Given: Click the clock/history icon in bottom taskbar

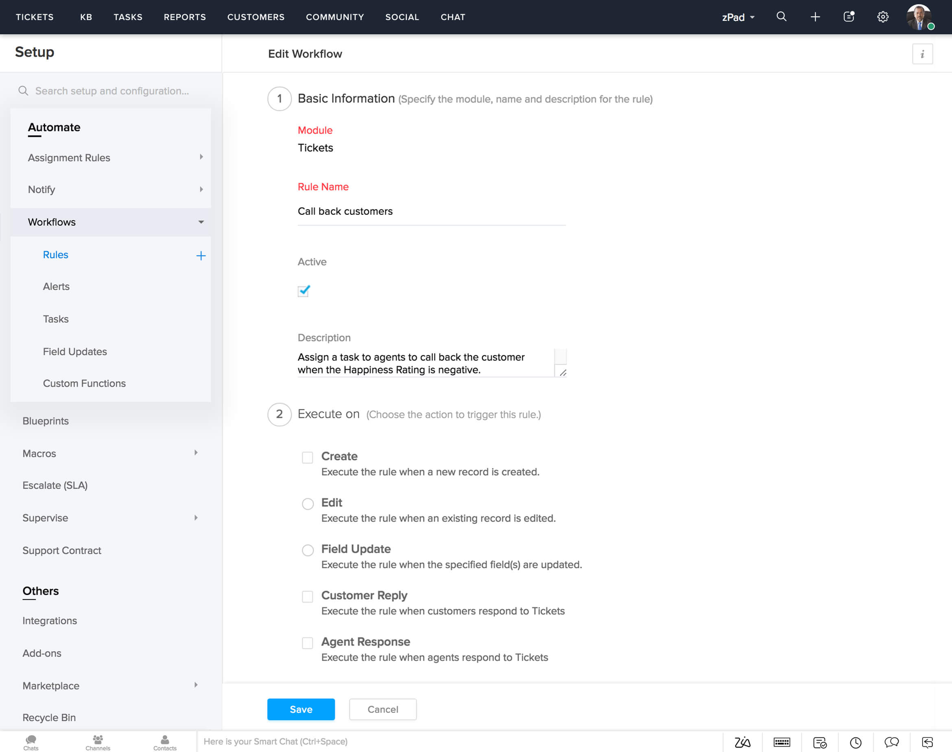Looking at the screenshot, I should [x=856, y=741].
